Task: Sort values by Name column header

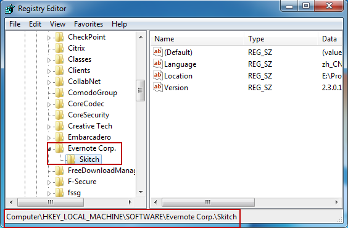Action: [197, 39]
